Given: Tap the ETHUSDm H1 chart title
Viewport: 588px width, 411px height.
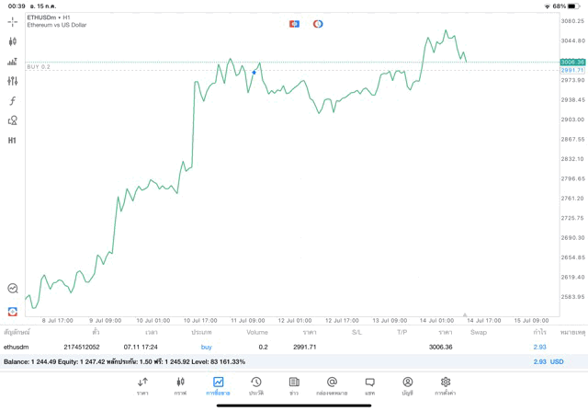Looking at the screenshot, I should 51,17.
